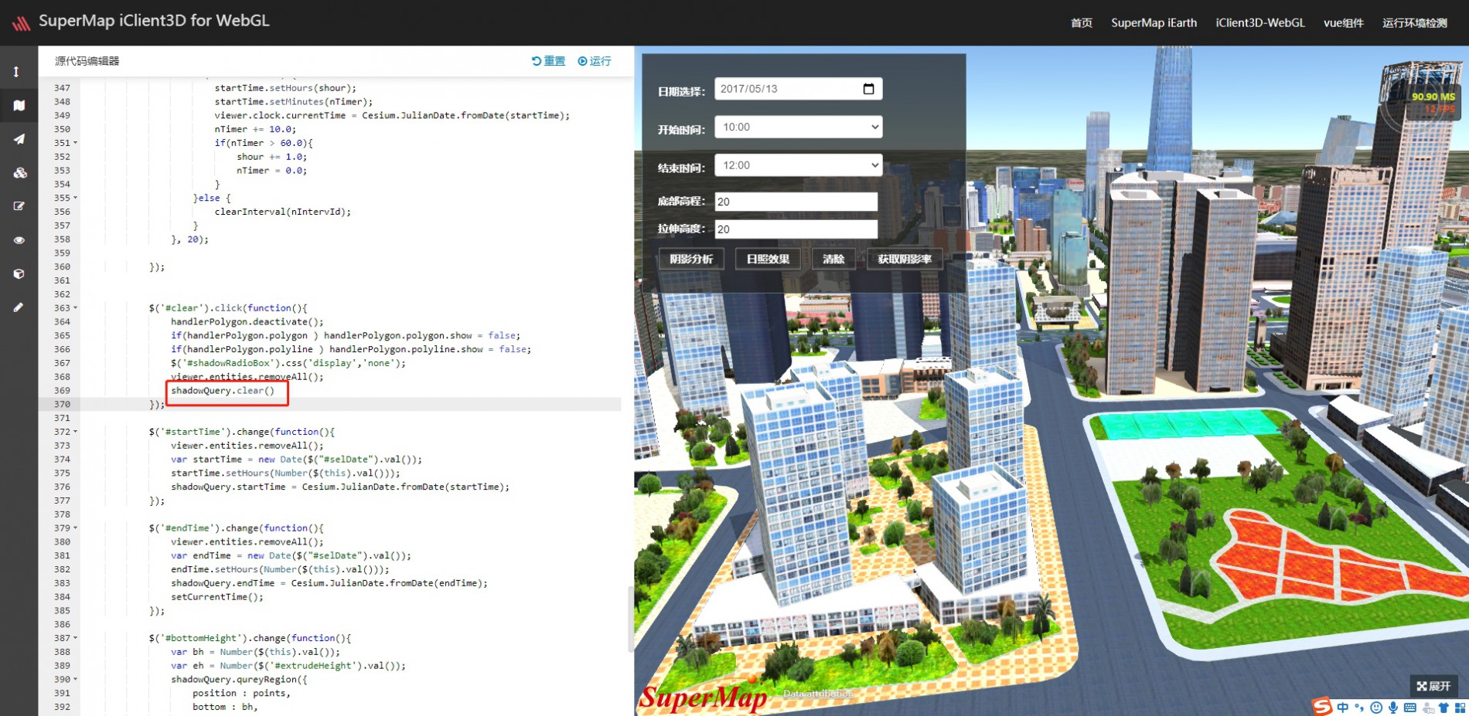The image size is (1469, 716).
Task: Open the soft keyboard icon in IME bar
Action: [1410, 708]
